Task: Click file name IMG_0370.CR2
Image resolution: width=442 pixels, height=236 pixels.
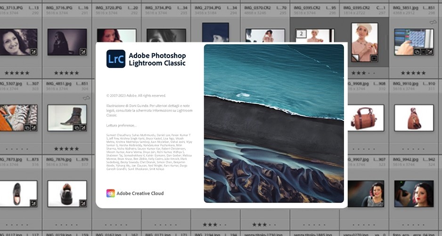Action: coord(258,8)
